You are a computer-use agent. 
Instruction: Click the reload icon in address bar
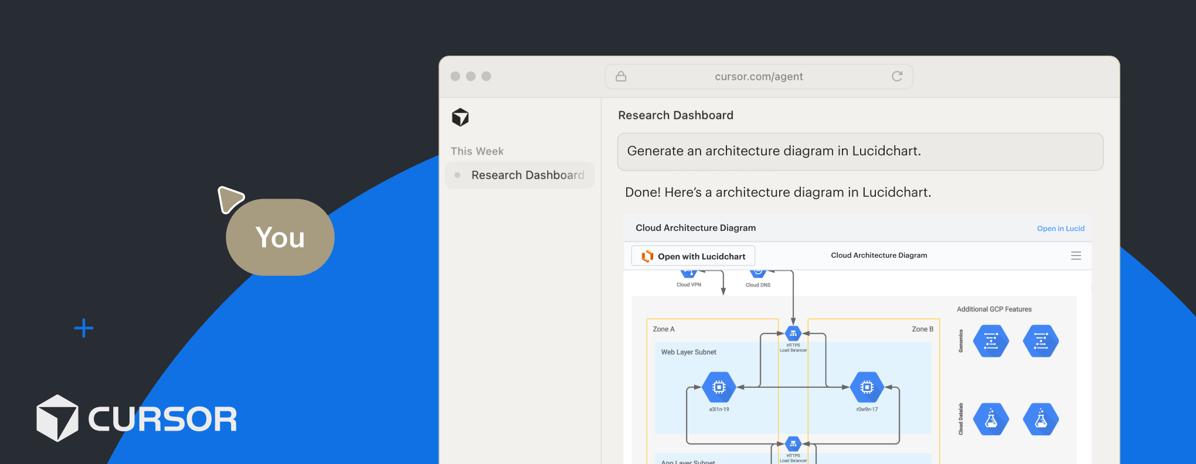click(x=897, y=76)
